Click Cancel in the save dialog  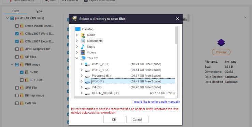point(137,120)
